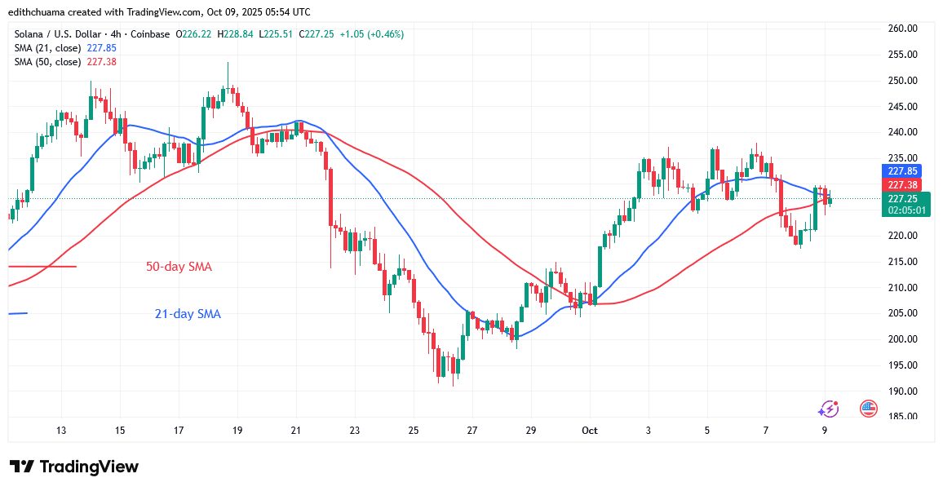Click the blue "21-day SMA" text annotation

[x=188, y=314]
